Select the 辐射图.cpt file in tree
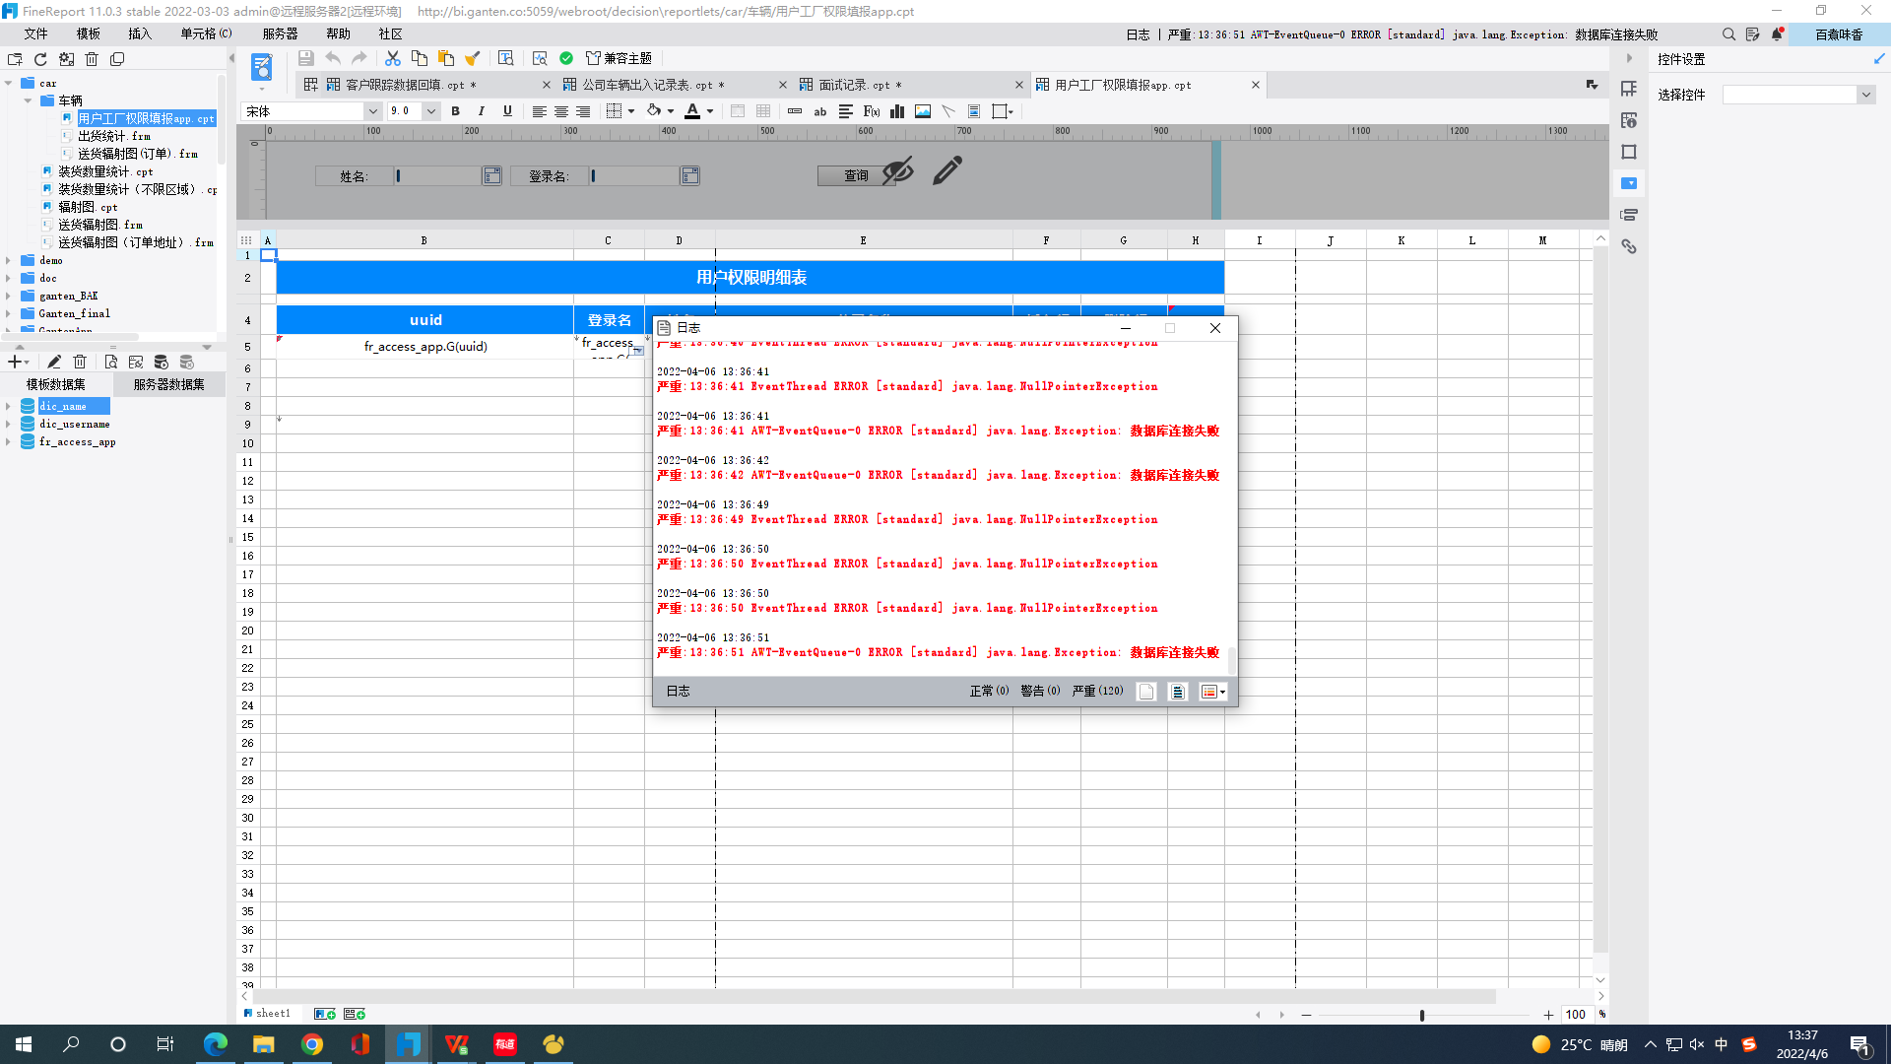Image resolution: width=1891 pixels, height=1064 pixels. [x=88, y=207]
